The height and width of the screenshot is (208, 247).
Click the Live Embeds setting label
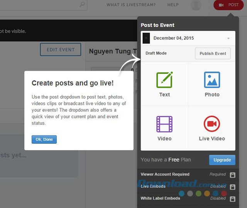tap(153, 186)
